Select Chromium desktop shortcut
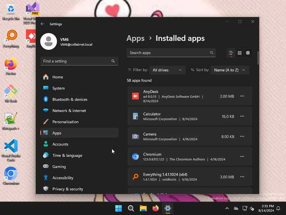The image size is (286, 215). point(11,176)
